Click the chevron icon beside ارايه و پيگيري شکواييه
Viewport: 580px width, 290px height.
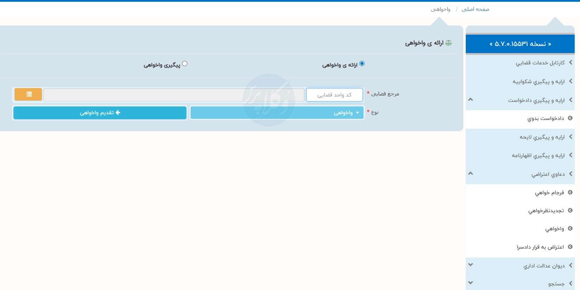click(570, 81)
